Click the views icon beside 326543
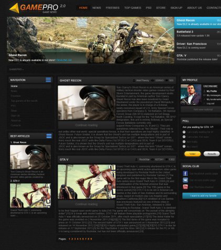 click(153, 80)
